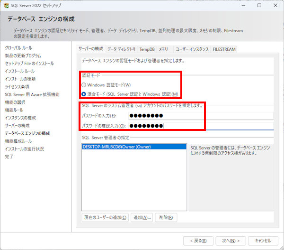Click the 追加(A)... button
The width and height of the screenshot is (284, 250).
pyautogui.click(x=142, y=217)
